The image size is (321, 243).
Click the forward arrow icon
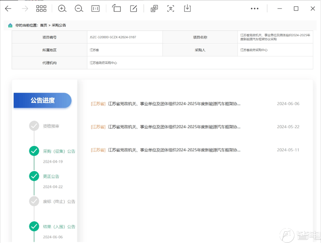point(25,8)
